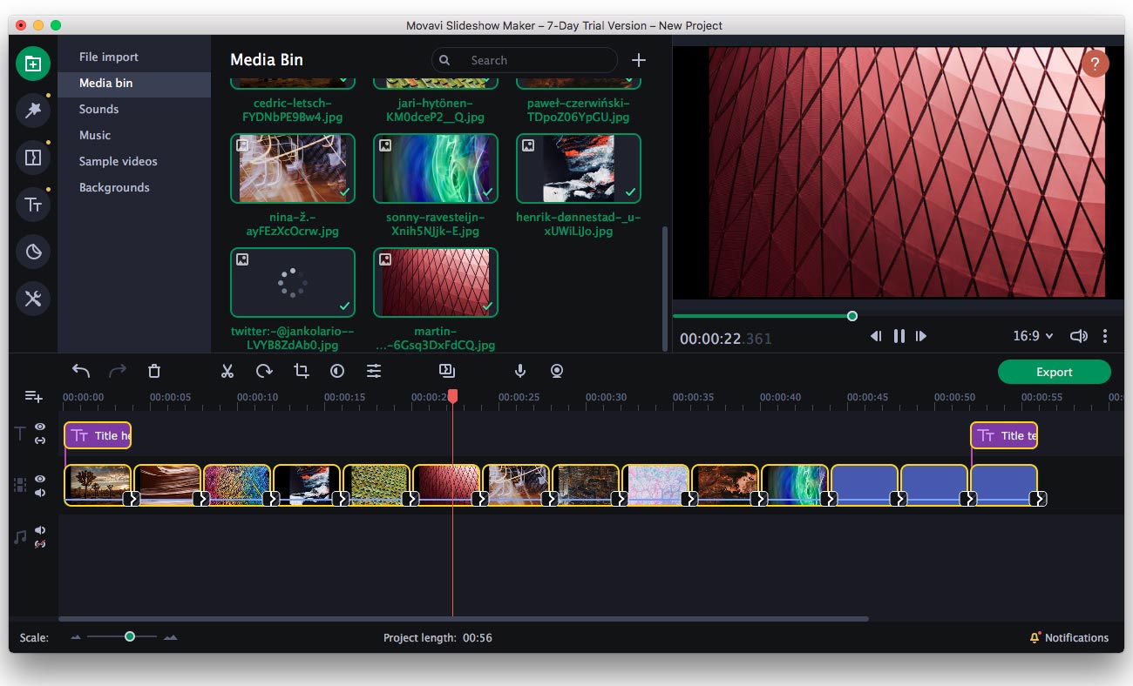Click the Color Adjustments icon

pyautogui.click(x=336, y=370)
